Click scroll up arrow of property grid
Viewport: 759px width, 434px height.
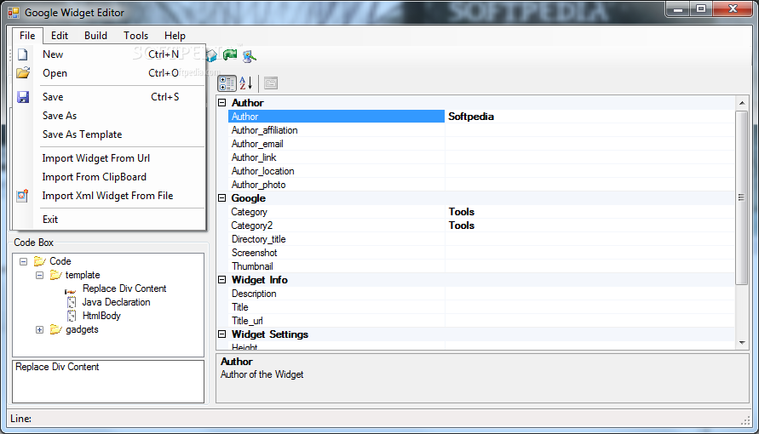742,102
